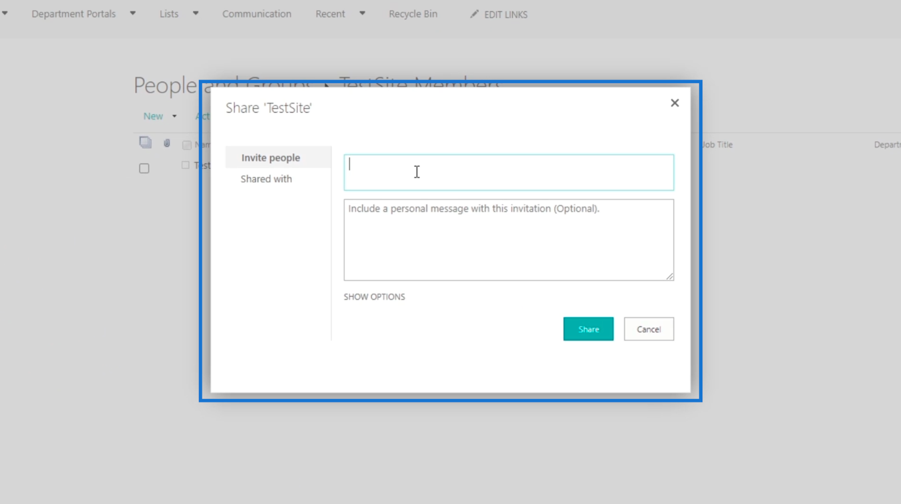This screenshot has width=901, height=504.
Task: Click the Cancel button
Action: point(649,329)
